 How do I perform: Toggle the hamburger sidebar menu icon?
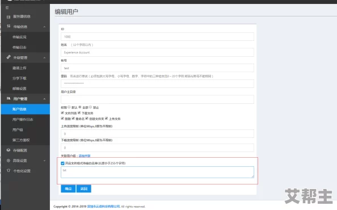coord(7,7)
